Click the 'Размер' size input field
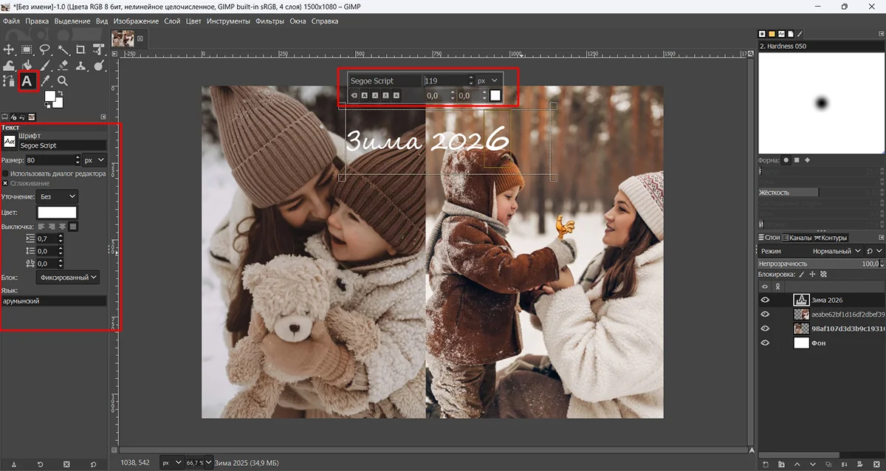886x471 pixels. [50, 159]
